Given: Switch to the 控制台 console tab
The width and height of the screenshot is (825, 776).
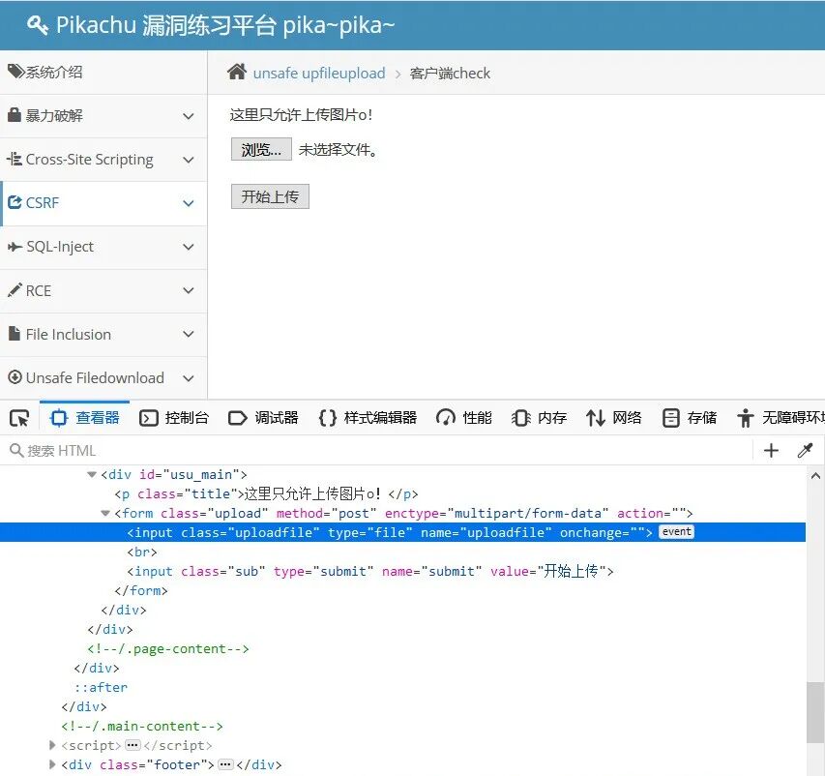Looking at the screenshot, I should tap(174, 418).
